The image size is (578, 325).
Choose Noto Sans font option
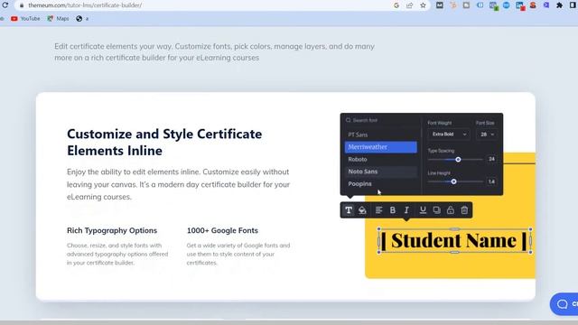coord(381,172)
